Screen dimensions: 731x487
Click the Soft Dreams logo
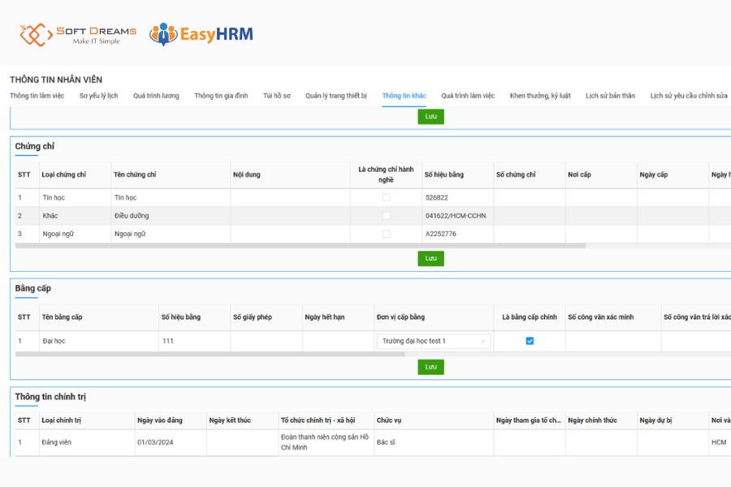coord(78,35)
